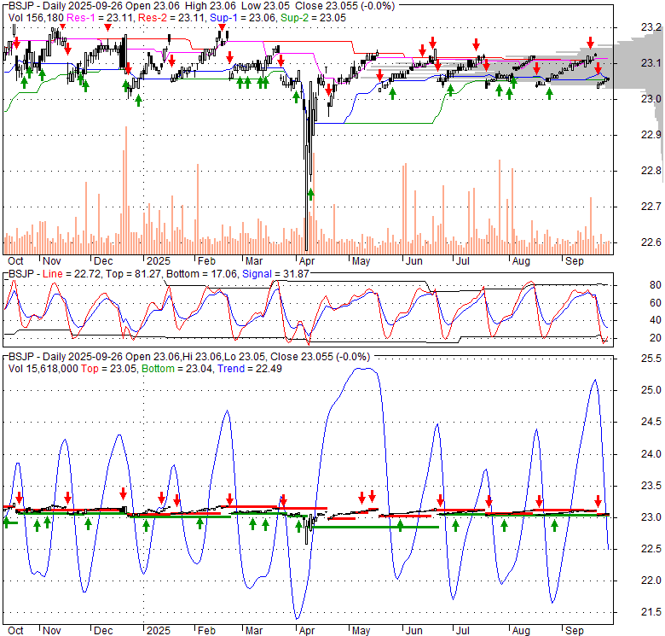Click the 21.5 tick on bottom axis
Viewport: 665px width, 636px height.
point(651,612)
